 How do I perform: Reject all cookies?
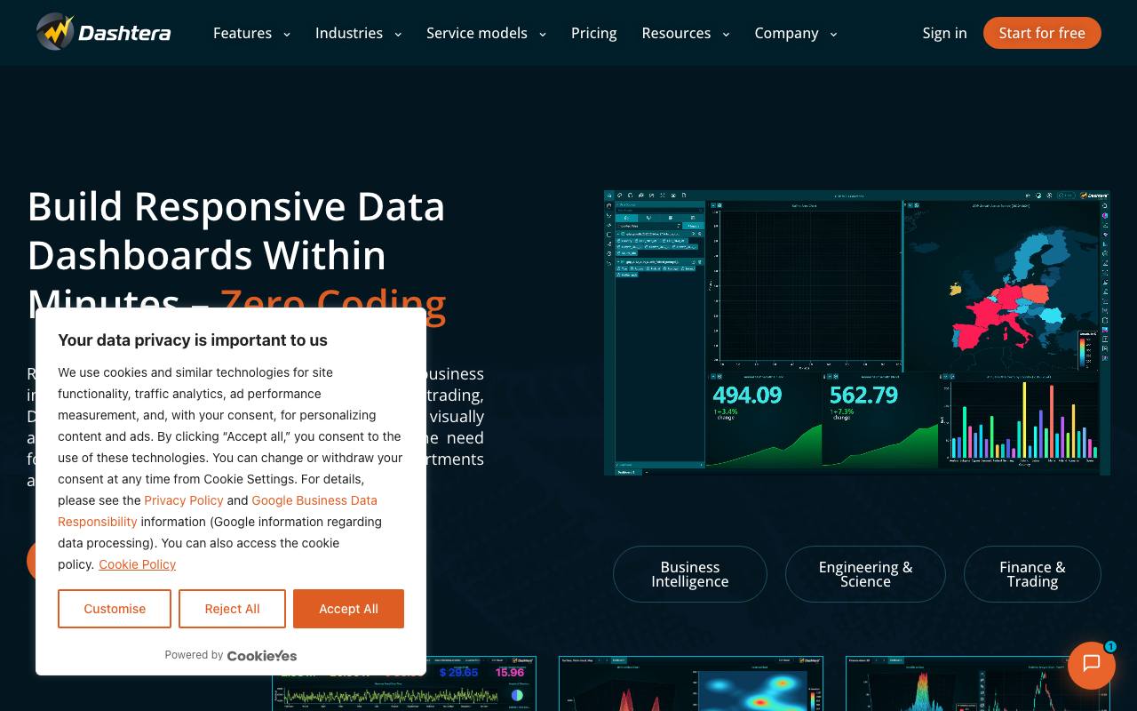232,609
